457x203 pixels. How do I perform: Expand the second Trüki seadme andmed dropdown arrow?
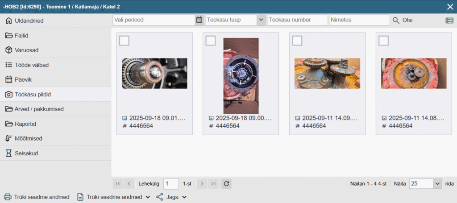148,197
